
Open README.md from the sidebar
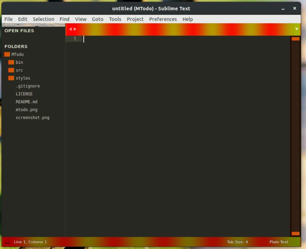click(x=26, y=102)
